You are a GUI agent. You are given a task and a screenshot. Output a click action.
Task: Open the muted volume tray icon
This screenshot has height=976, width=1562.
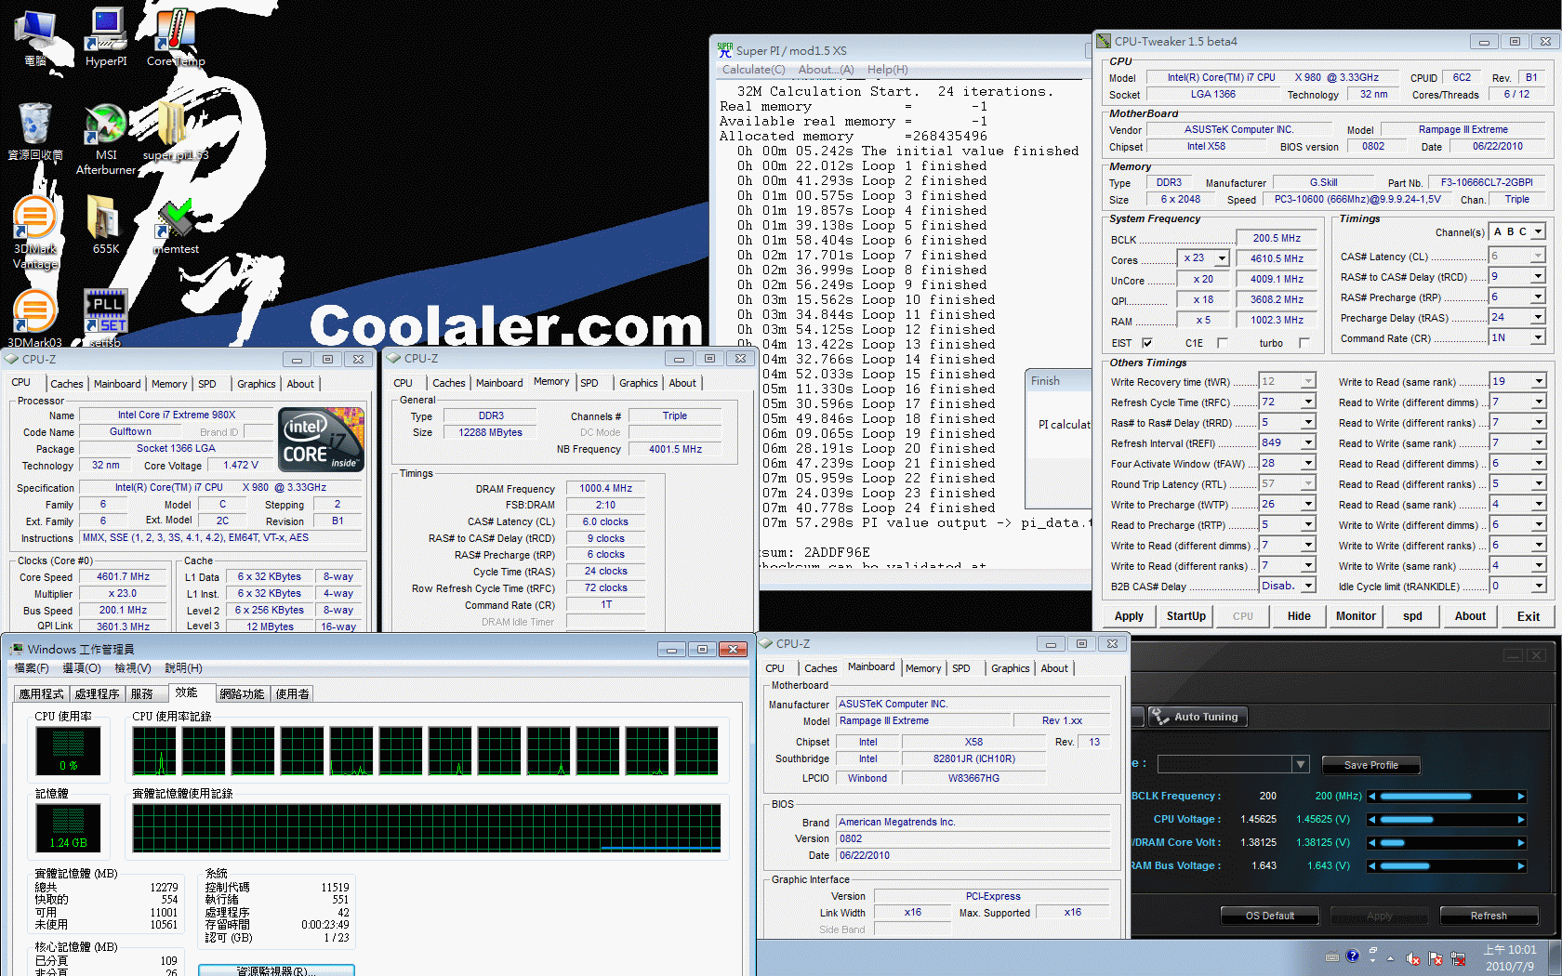point(1413,958)
